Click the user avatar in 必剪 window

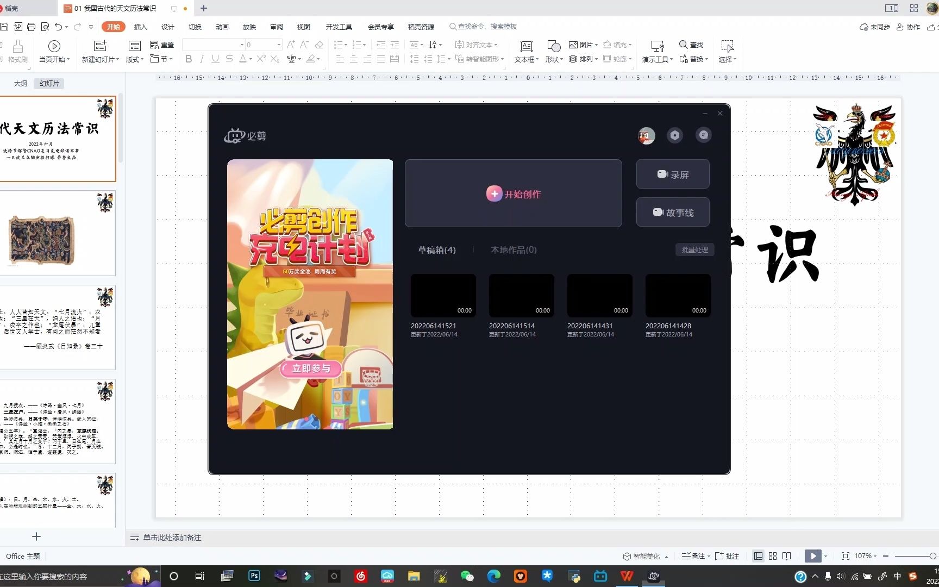[647, 135]
